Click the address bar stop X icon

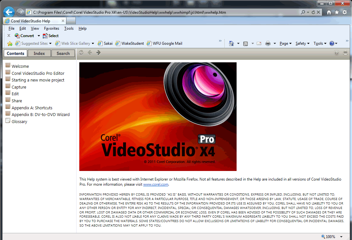[318, 12]
